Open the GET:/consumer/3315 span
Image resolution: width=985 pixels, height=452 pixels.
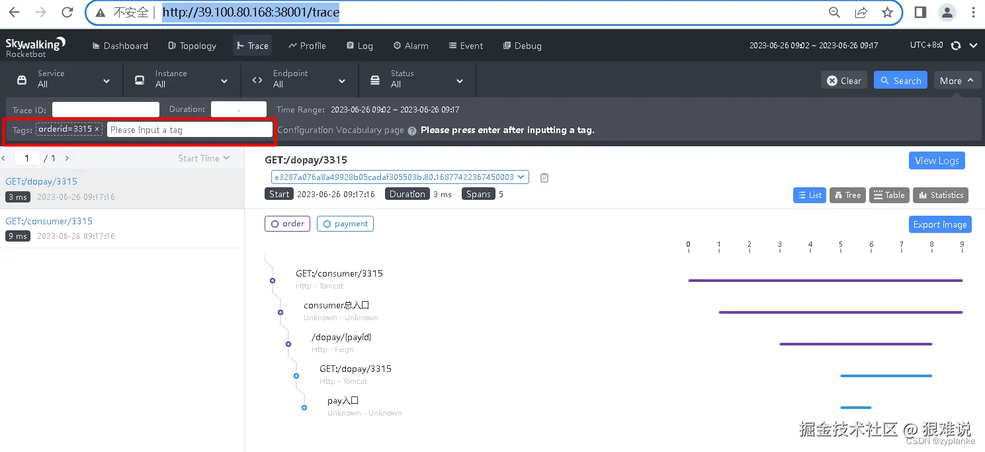[x=339, y=273]
